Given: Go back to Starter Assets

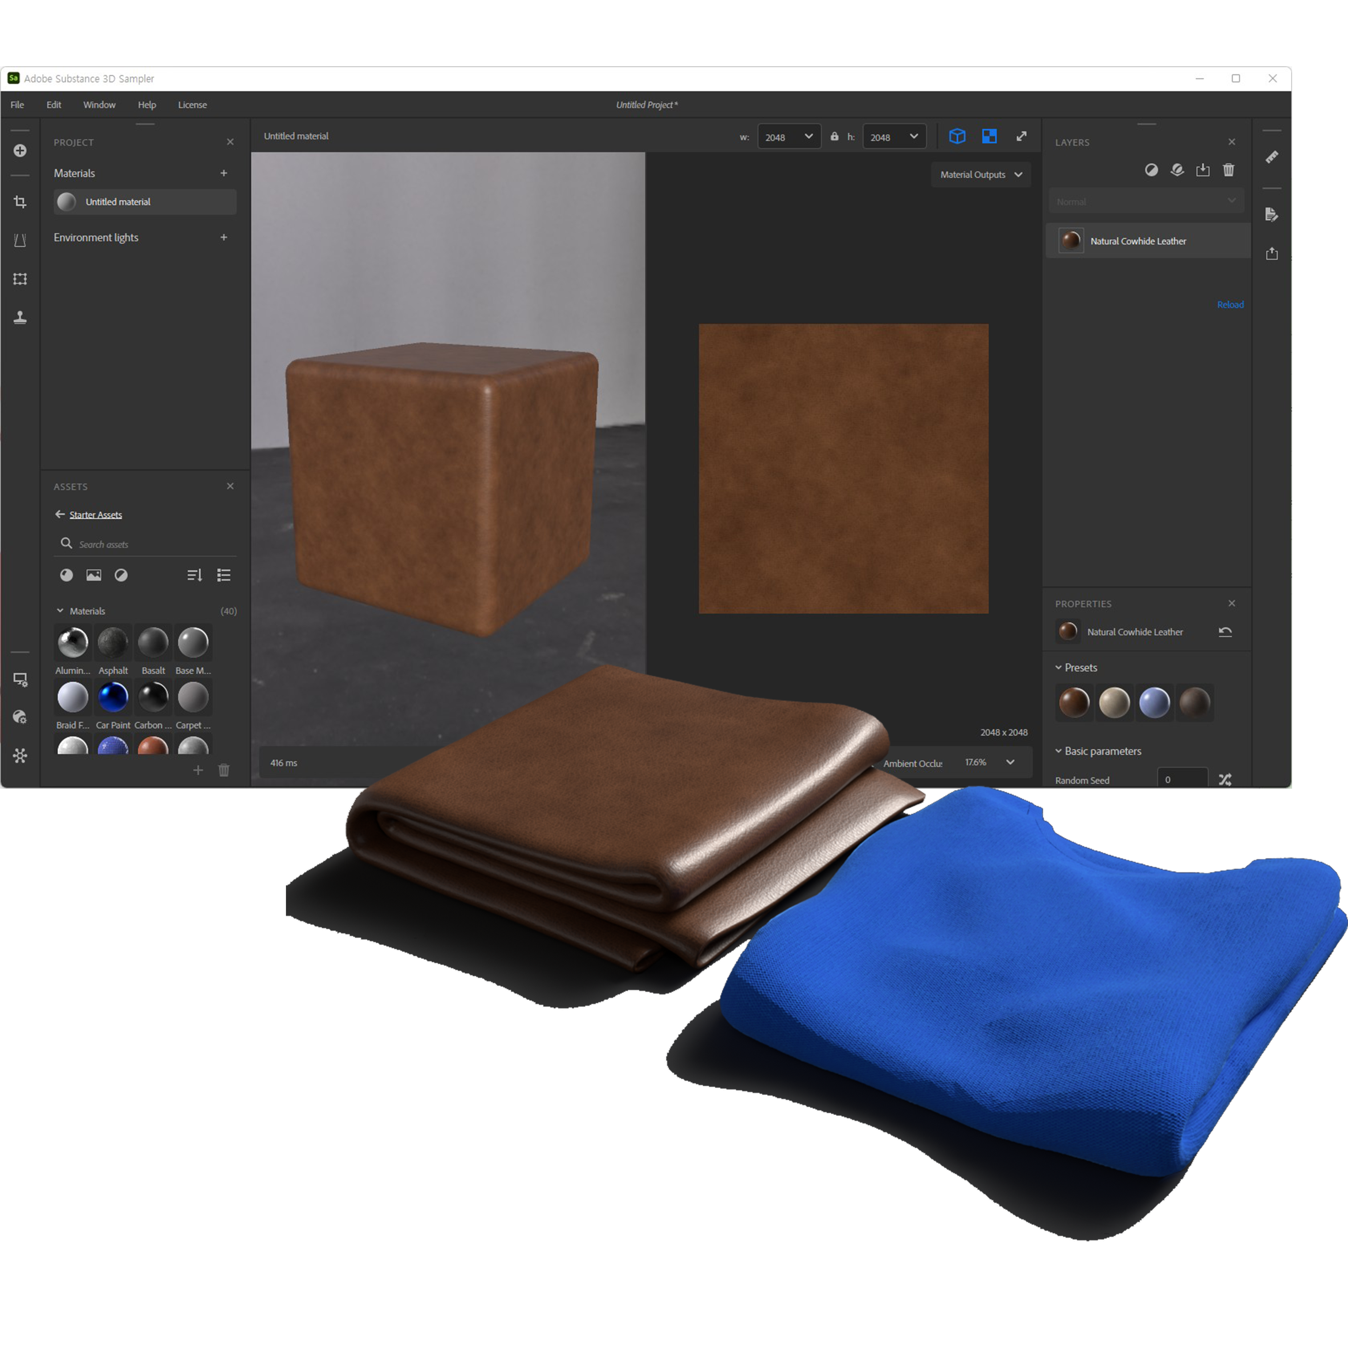Looking at the screenshot, I should [89, 515].
